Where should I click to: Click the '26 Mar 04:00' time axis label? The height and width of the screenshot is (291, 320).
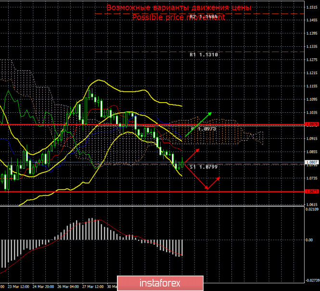tap(68, 287)
